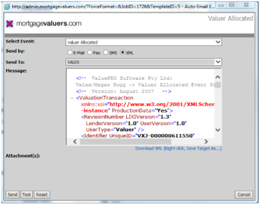The height and width of the screenshot is (205, 260).
Task: Open the Download XML link
Action: (178, 148)
